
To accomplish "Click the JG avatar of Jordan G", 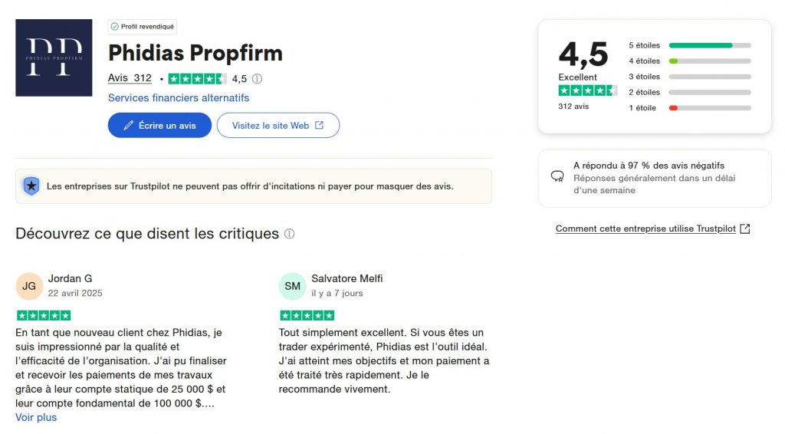I will (x=29, y=286).
